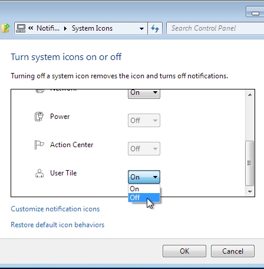Screen dimensions: 264x269
Task: Click the Action Center Off dropdown
Action: pyautogui.click(x=144, y=149)
